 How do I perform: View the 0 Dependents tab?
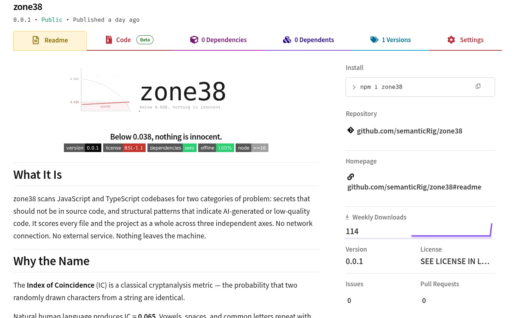coord(308,40)
